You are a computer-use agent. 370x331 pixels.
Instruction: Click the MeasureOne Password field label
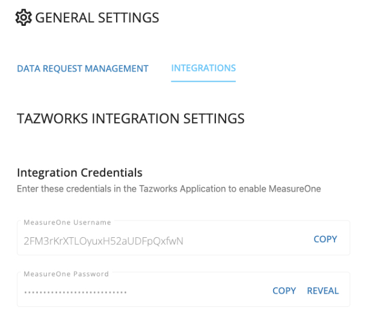click(66, 274)
